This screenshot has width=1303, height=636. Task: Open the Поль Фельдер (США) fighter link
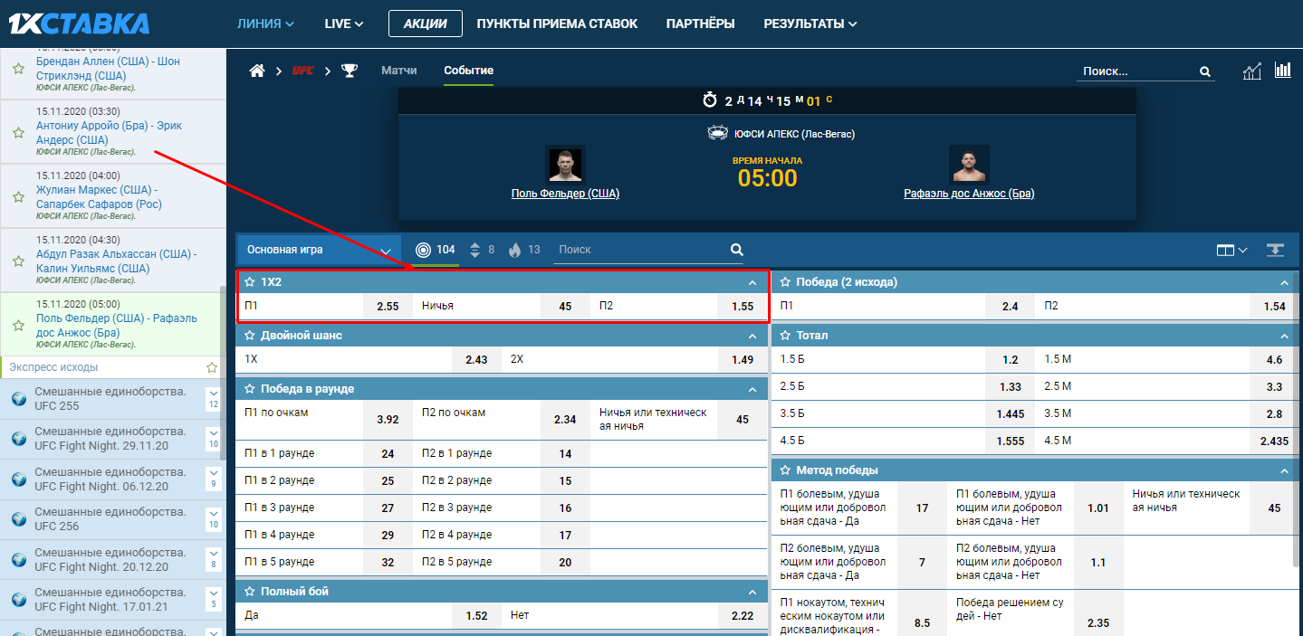click(x=565, y=194)
